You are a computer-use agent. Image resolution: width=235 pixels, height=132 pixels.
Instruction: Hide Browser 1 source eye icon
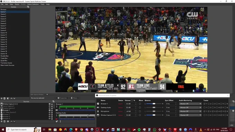50,110
